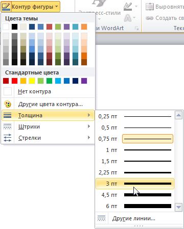
Task: Click the Стрелки arrows icon
Action: [x=8, y=138]
